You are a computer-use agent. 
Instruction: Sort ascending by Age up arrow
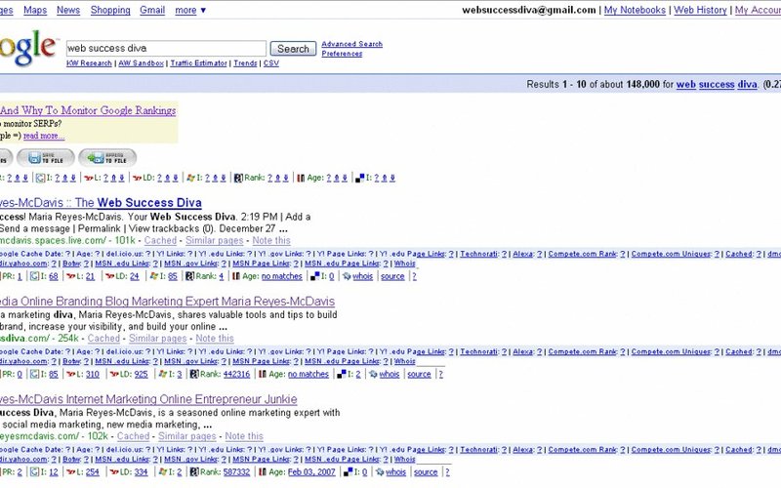[x=337, y=178]
